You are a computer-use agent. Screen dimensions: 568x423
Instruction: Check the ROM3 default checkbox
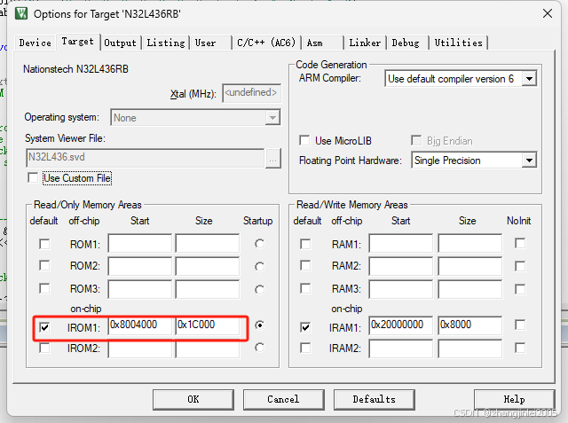[x=44, y=289]
